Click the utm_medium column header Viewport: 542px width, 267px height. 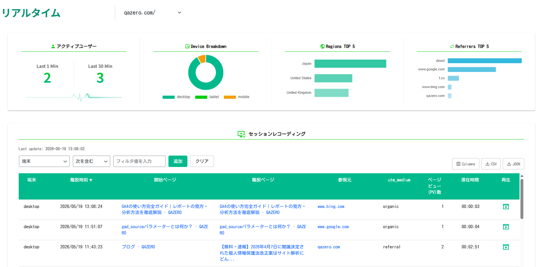pos(399,180)
